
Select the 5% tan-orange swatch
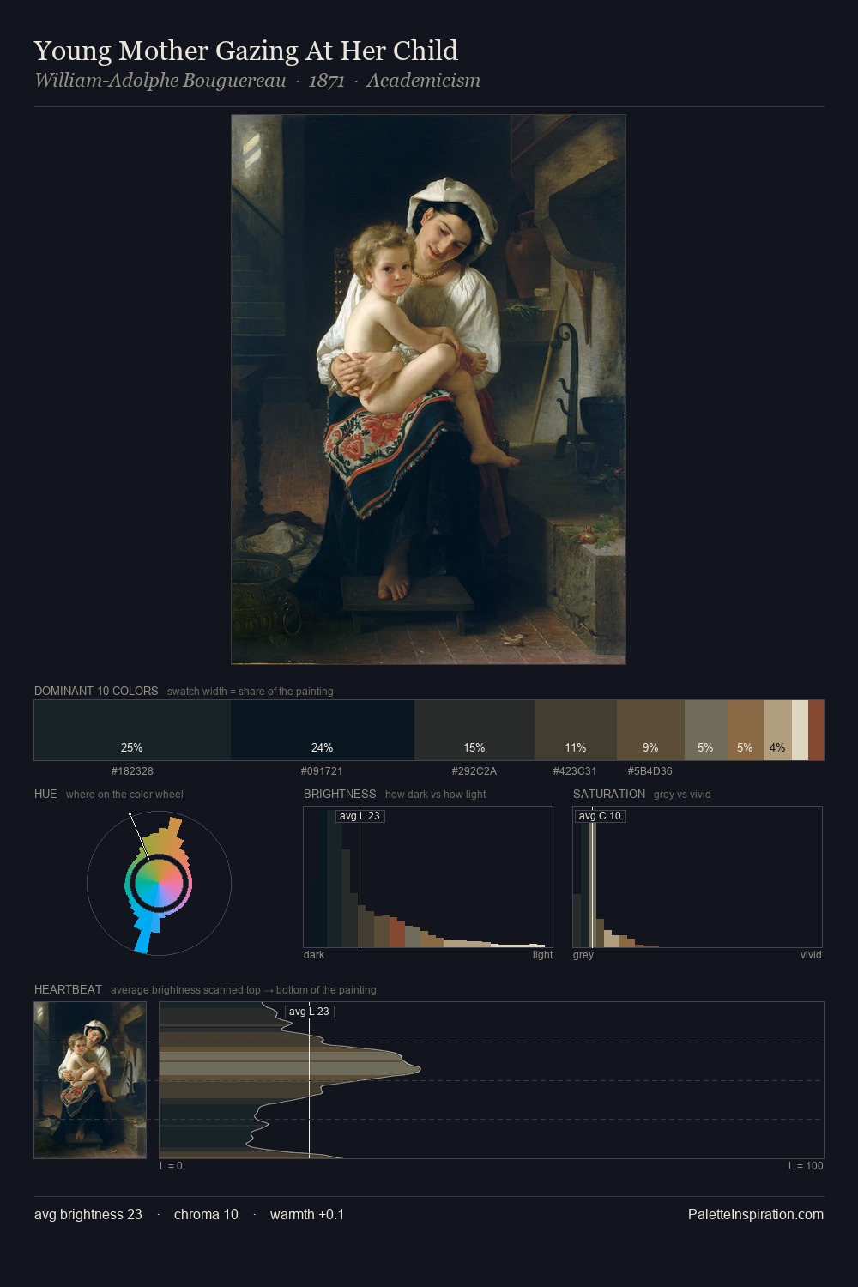tap(745, 730)
